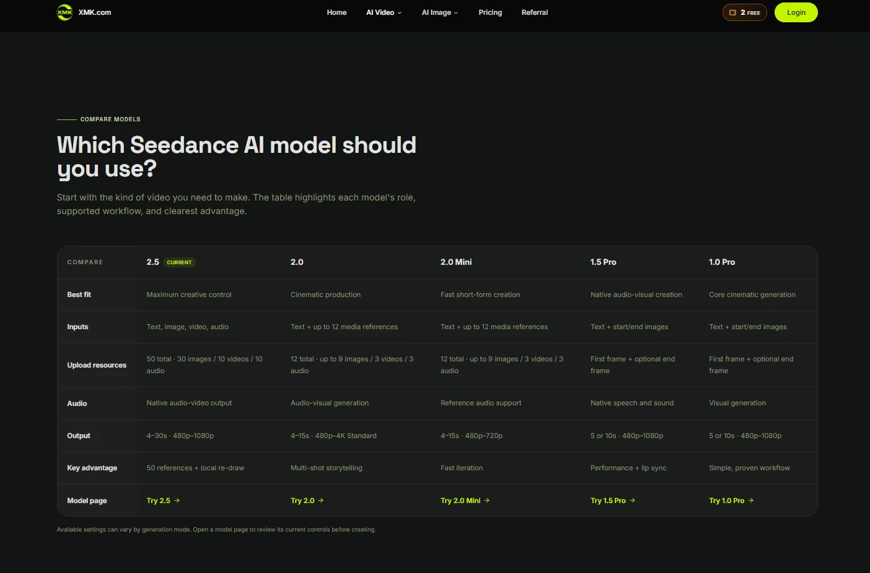Open the Referral page

(535, 12)
